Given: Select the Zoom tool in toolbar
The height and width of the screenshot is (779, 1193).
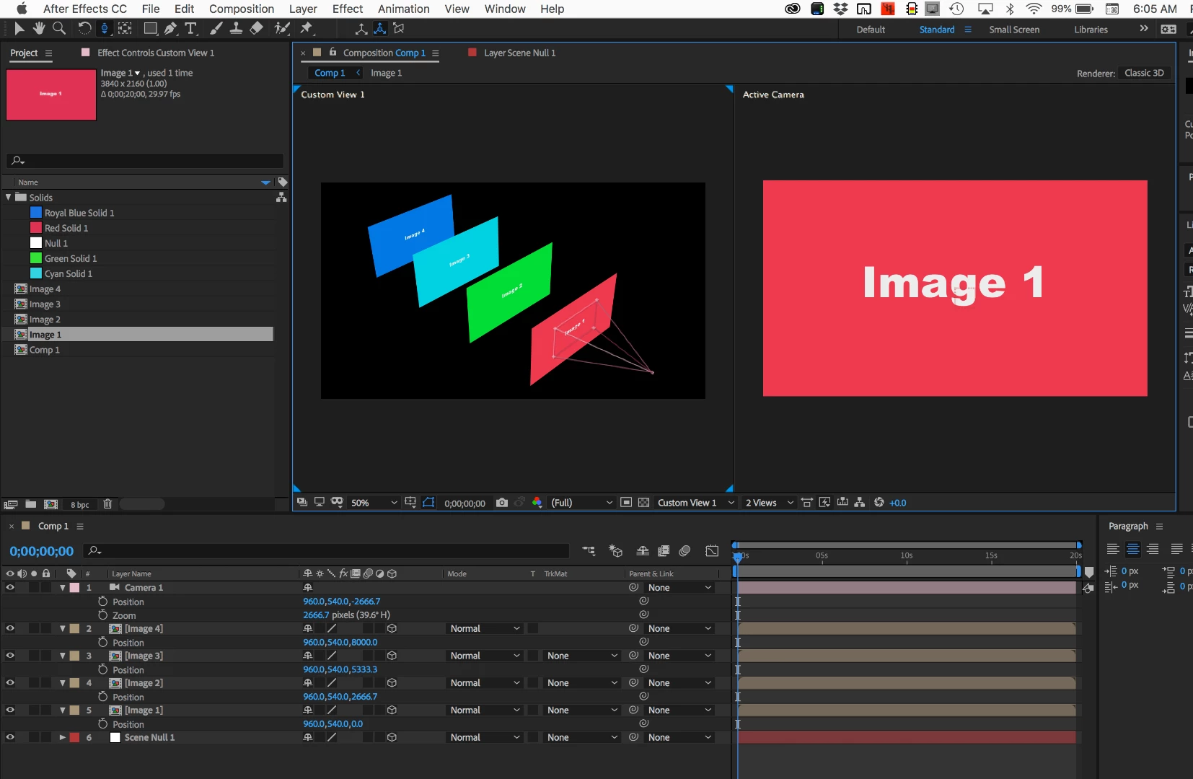Looking at the screenshot, I should point(59,28).
